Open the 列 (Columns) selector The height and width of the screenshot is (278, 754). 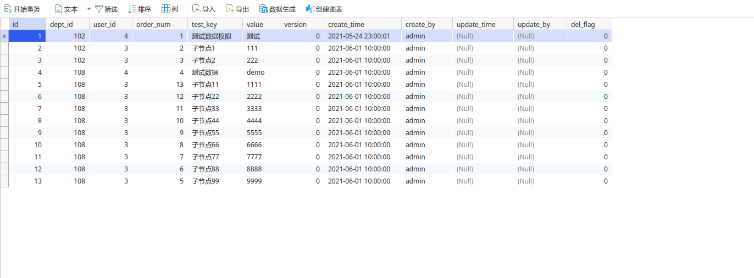click(x=165, y=9)
